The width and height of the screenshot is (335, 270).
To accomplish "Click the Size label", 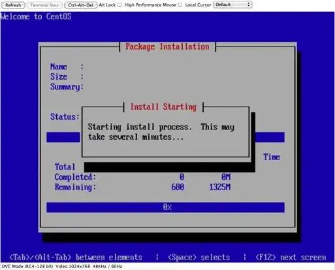I will coord(59,76).
